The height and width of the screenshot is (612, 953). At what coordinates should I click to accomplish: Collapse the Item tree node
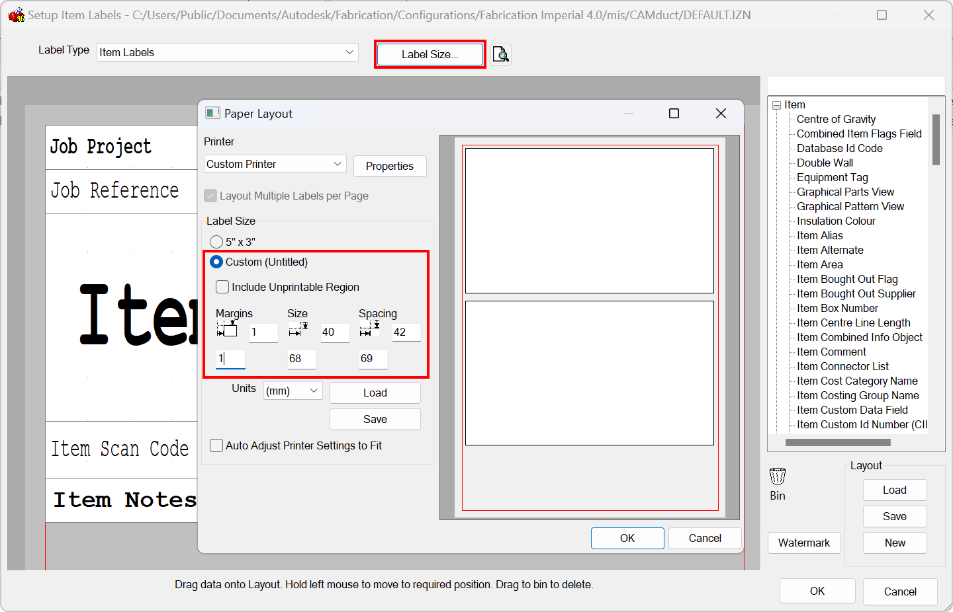coord(778,104)
